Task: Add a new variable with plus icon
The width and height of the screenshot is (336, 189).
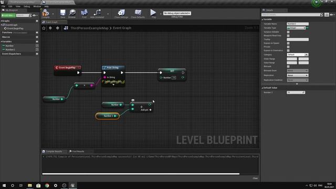Action: pyautogui.click(x=37, y=41)
